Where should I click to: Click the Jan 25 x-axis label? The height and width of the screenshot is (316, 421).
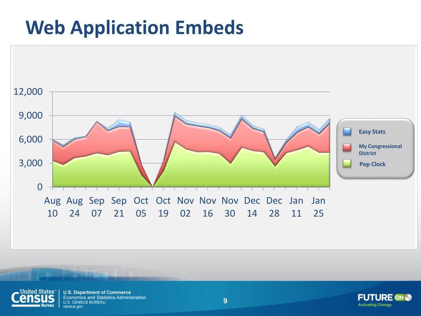pyautogui.click(x=319, y=207)
